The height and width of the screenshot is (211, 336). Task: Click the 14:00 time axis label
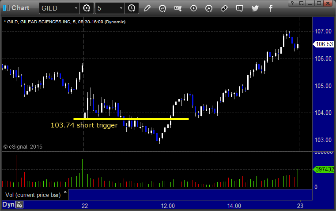click(234, 206)
